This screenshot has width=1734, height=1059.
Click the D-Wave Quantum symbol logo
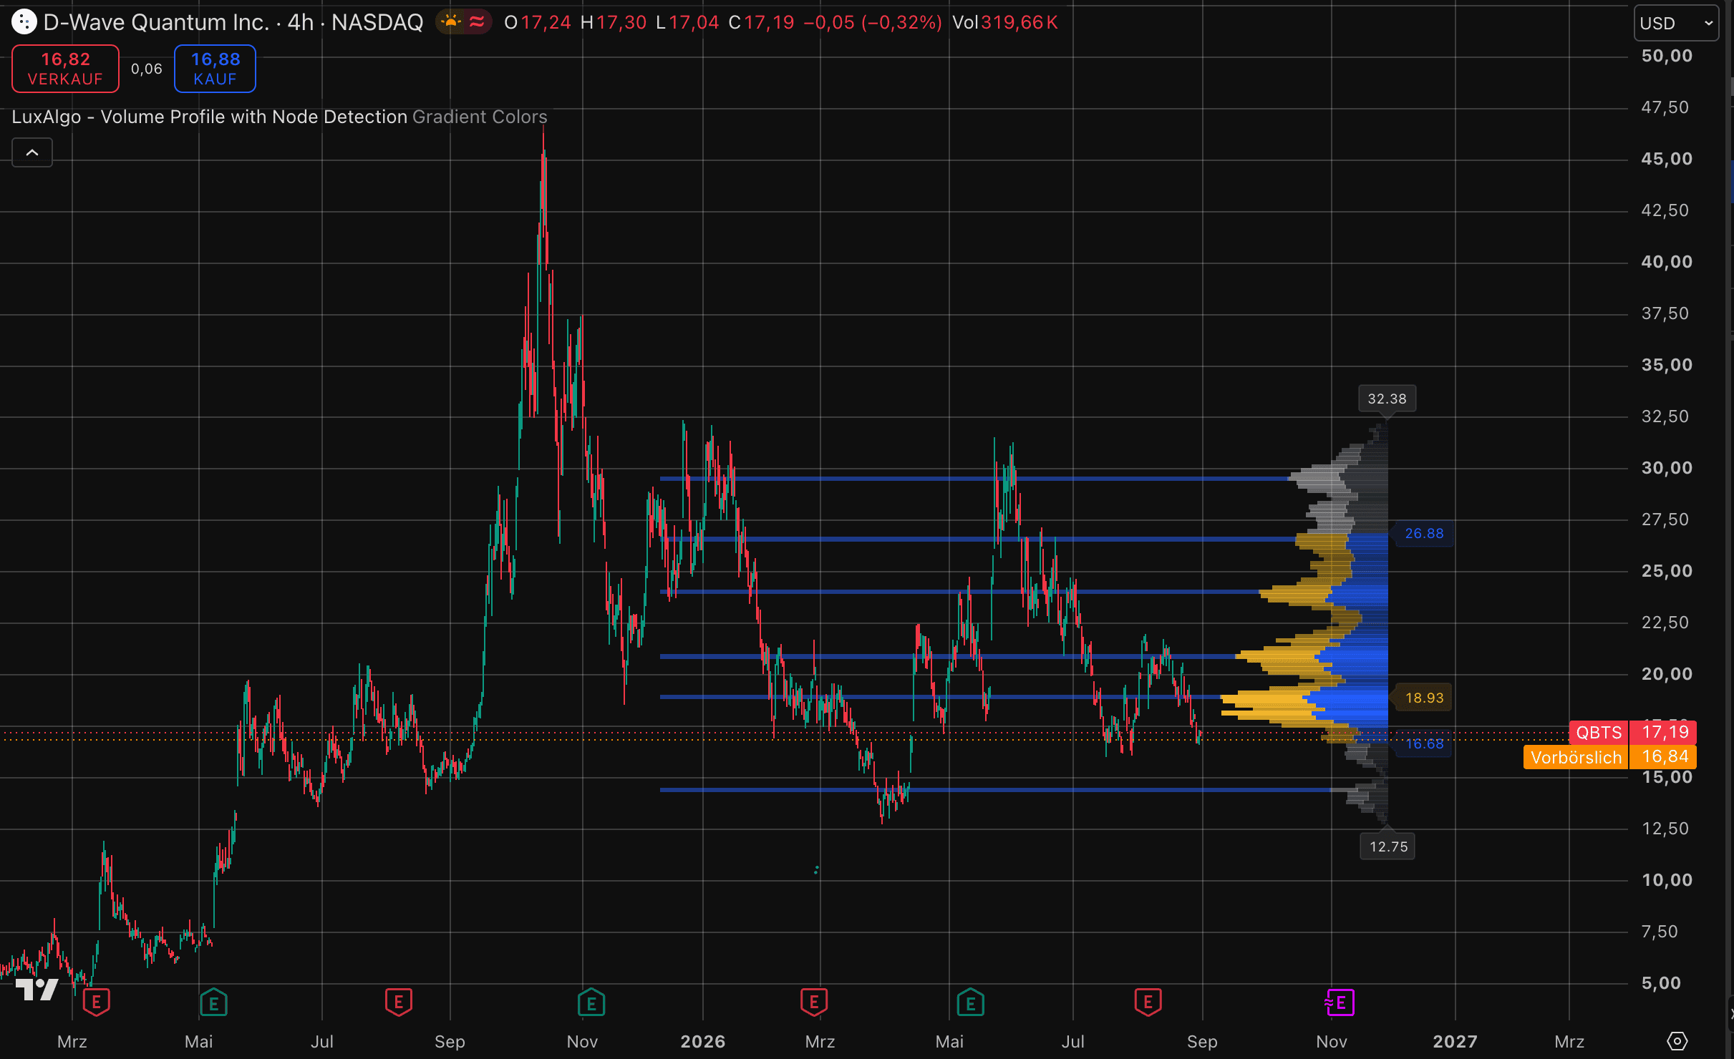(x=24, y=22)
